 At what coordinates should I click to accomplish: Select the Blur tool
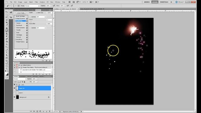7,44
